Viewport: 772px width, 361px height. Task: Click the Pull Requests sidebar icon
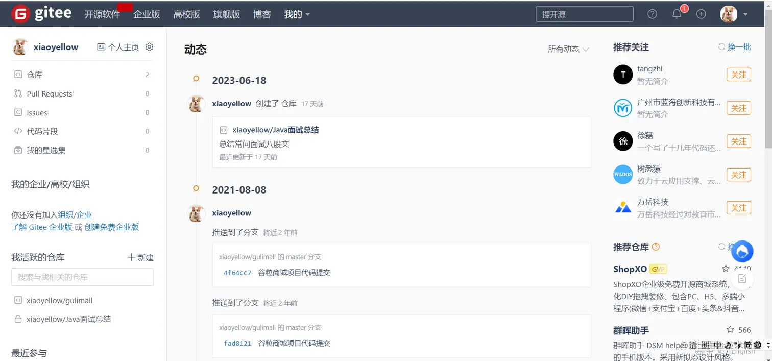tap(18, 93)
